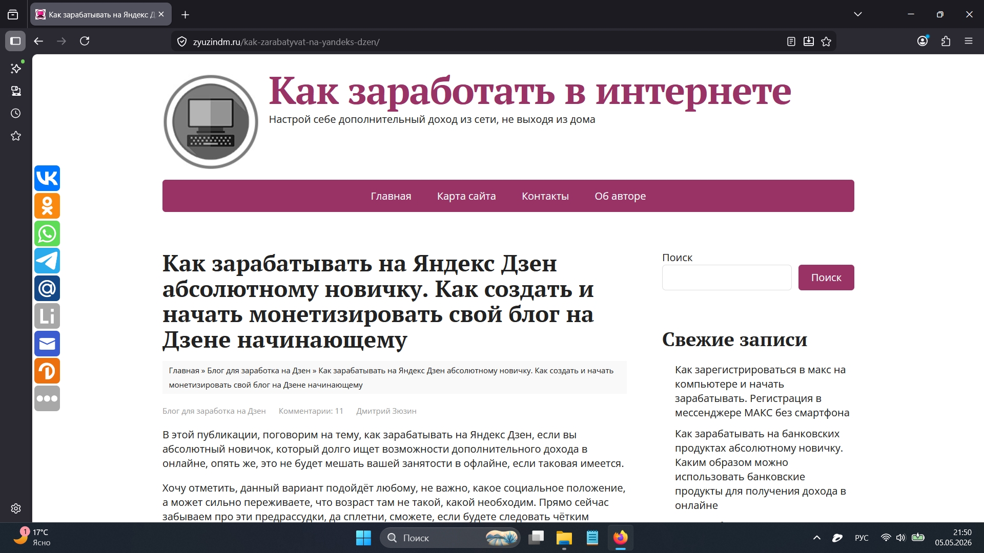Jump to Комментарии: 11 link
The image size is (984, 553).
(x=311, y=411)
